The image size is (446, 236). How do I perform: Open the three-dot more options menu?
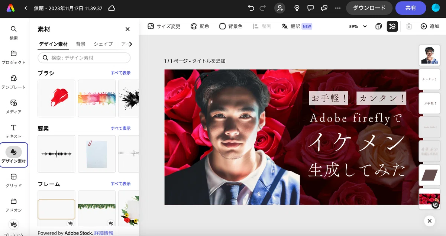pyautogui.click(x=337, y=8)
